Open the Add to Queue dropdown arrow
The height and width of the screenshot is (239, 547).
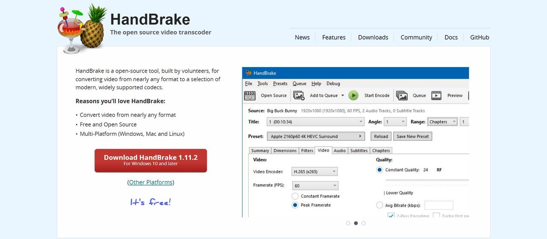tap(343, 96)
